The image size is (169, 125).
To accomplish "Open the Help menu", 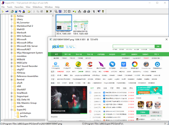I will click(x=57, y=7).
